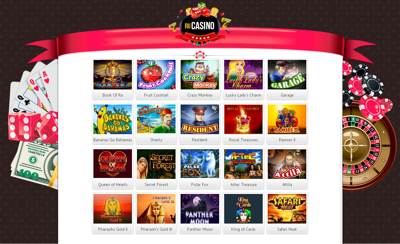Select the Crazy Monkey game image
The image size is (400, 244).
[x=200, y=75]
